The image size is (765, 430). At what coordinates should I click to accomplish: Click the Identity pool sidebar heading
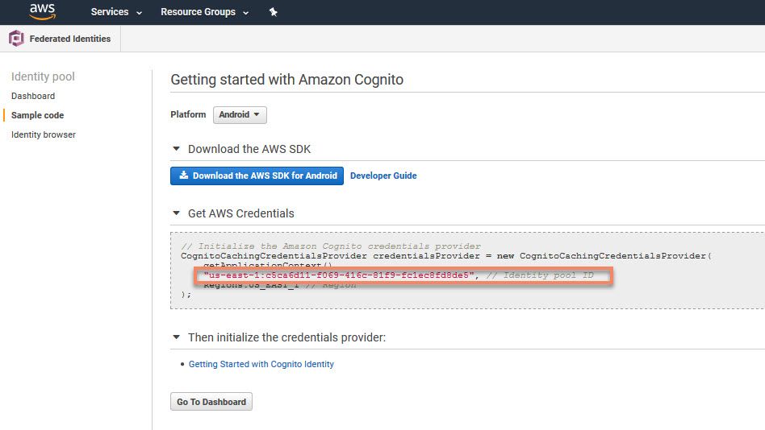pos(43,76)
